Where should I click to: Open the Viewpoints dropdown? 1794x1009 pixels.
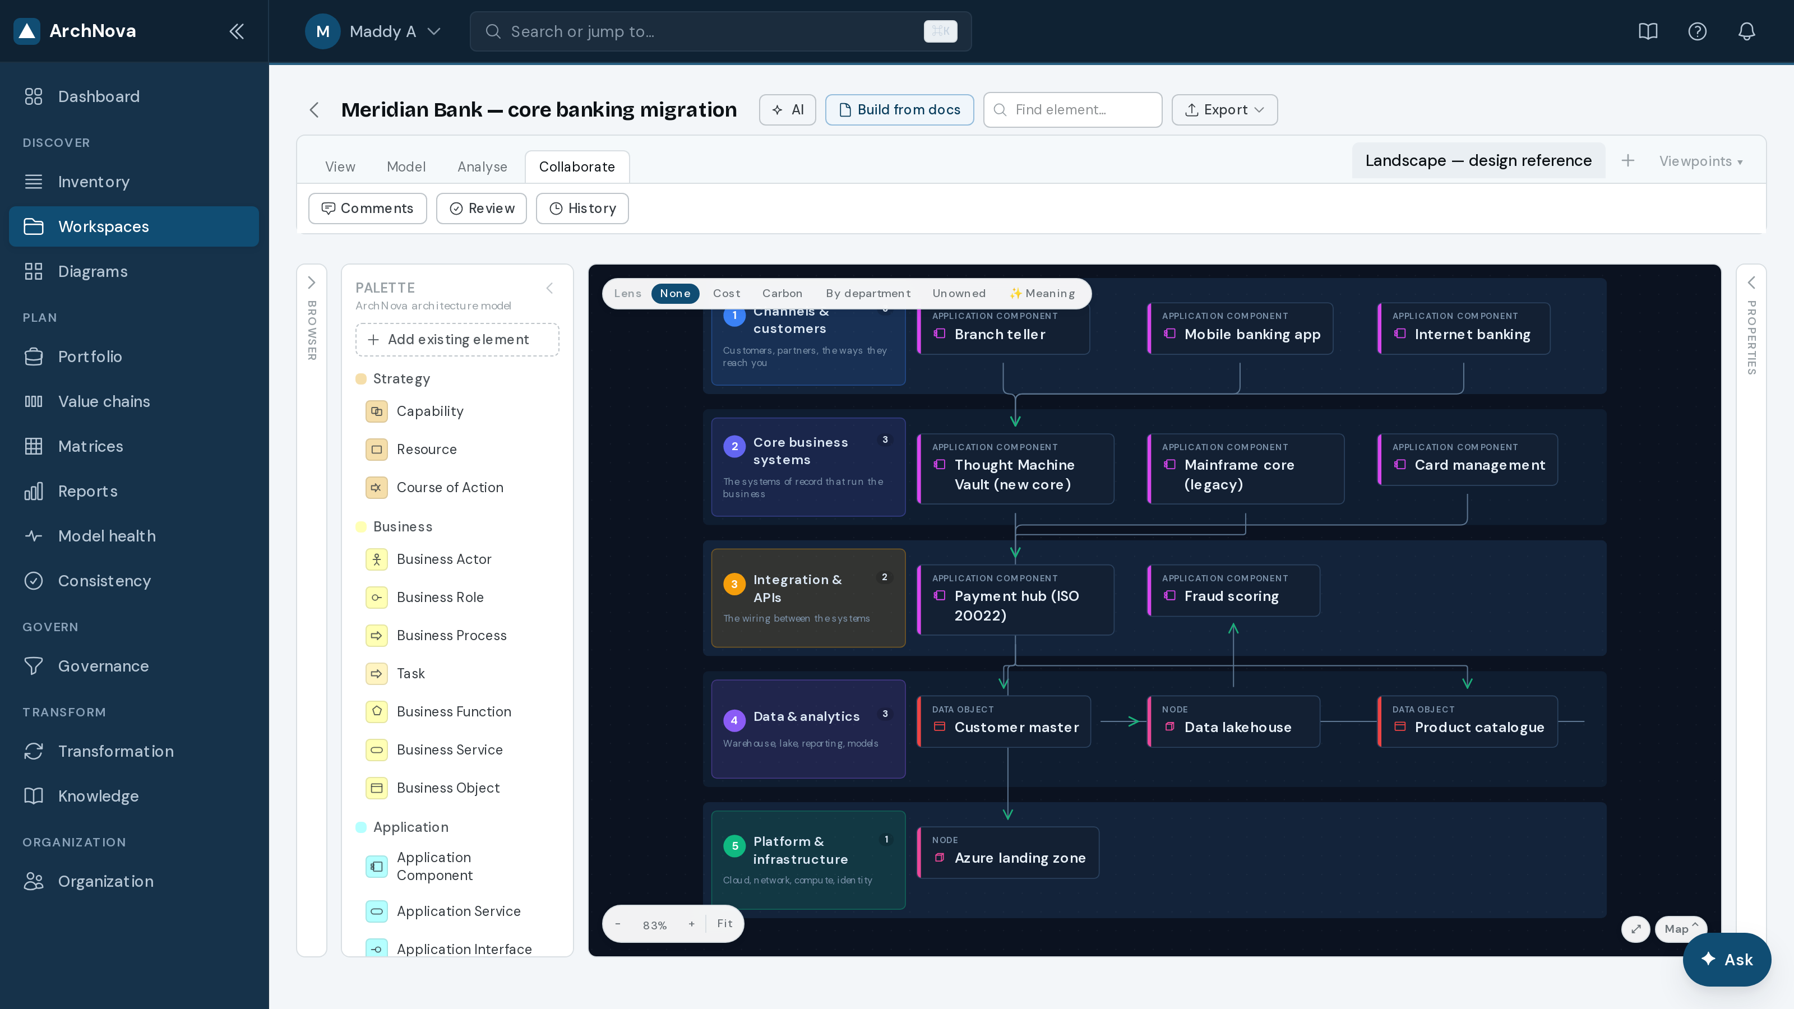click(1701, 161)
